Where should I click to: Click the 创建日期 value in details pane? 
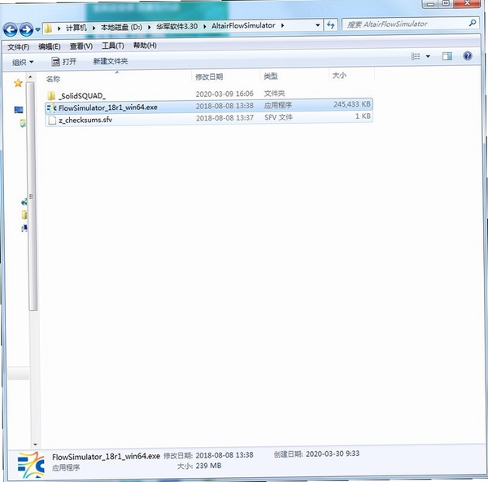click(x=333, y=454)
